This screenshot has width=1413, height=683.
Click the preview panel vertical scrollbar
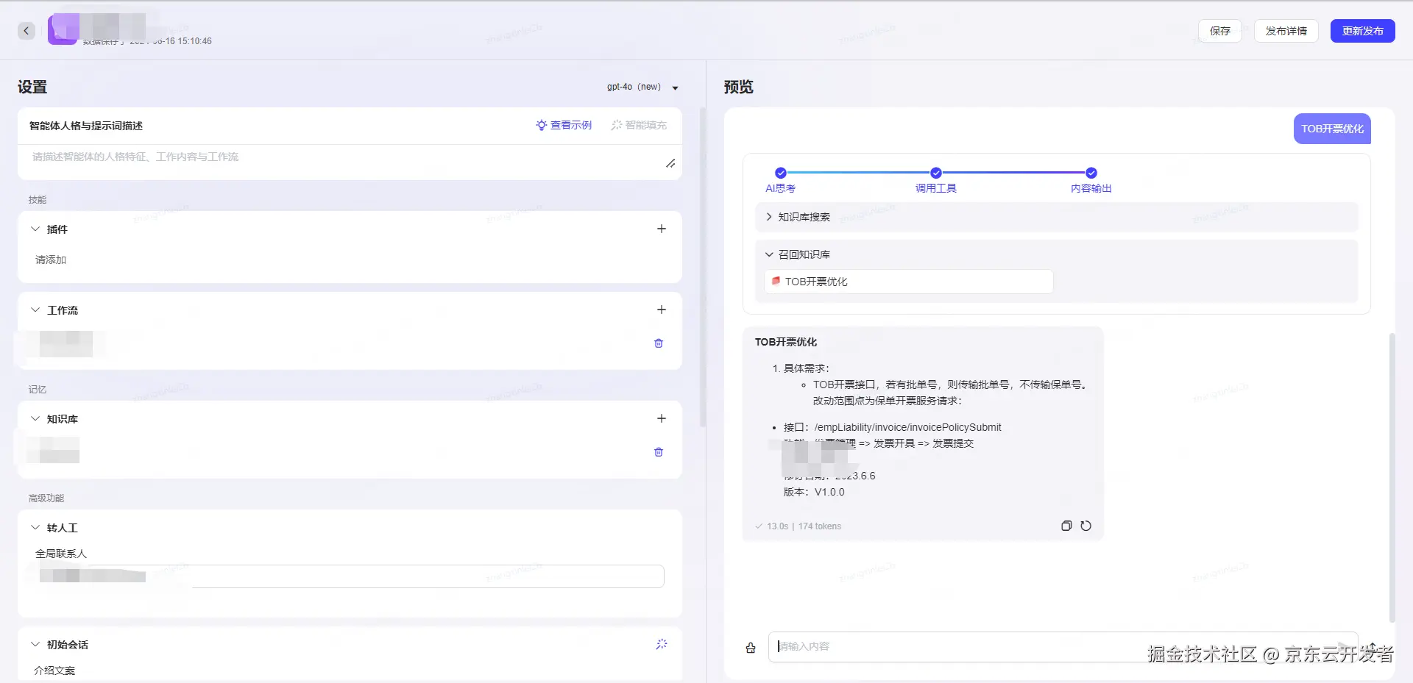tap(1392, 478)
